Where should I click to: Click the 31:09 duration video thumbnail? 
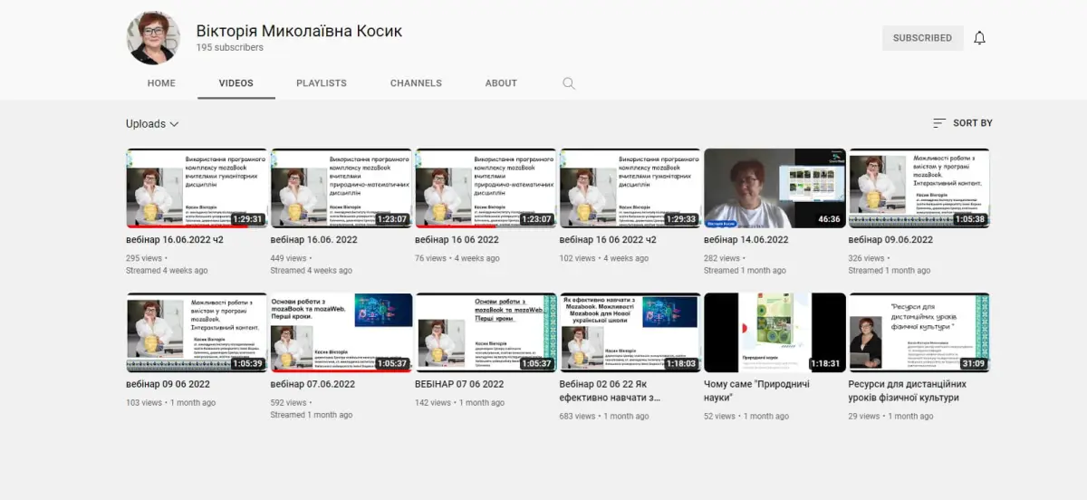(919, 332)
